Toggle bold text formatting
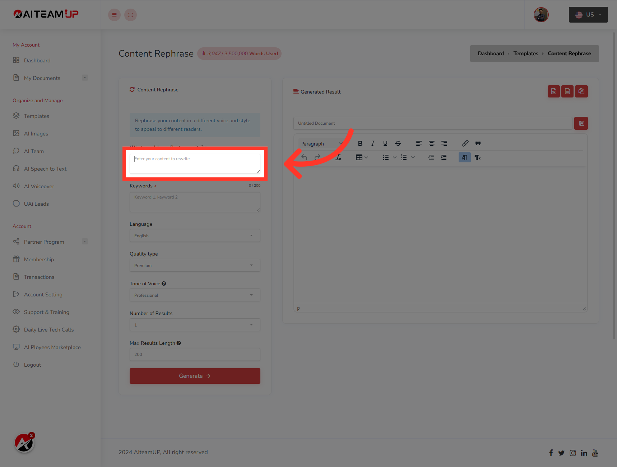Viewport: 617px width, 467px height. [360, 143]
